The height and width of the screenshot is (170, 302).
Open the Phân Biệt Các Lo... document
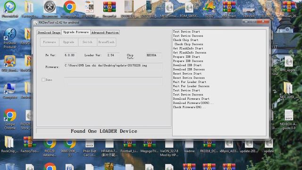[90, 148]
